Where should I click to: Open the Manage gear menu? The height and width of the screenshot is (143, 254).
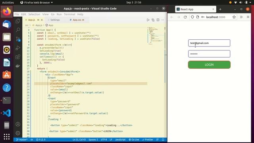(18, 133)
